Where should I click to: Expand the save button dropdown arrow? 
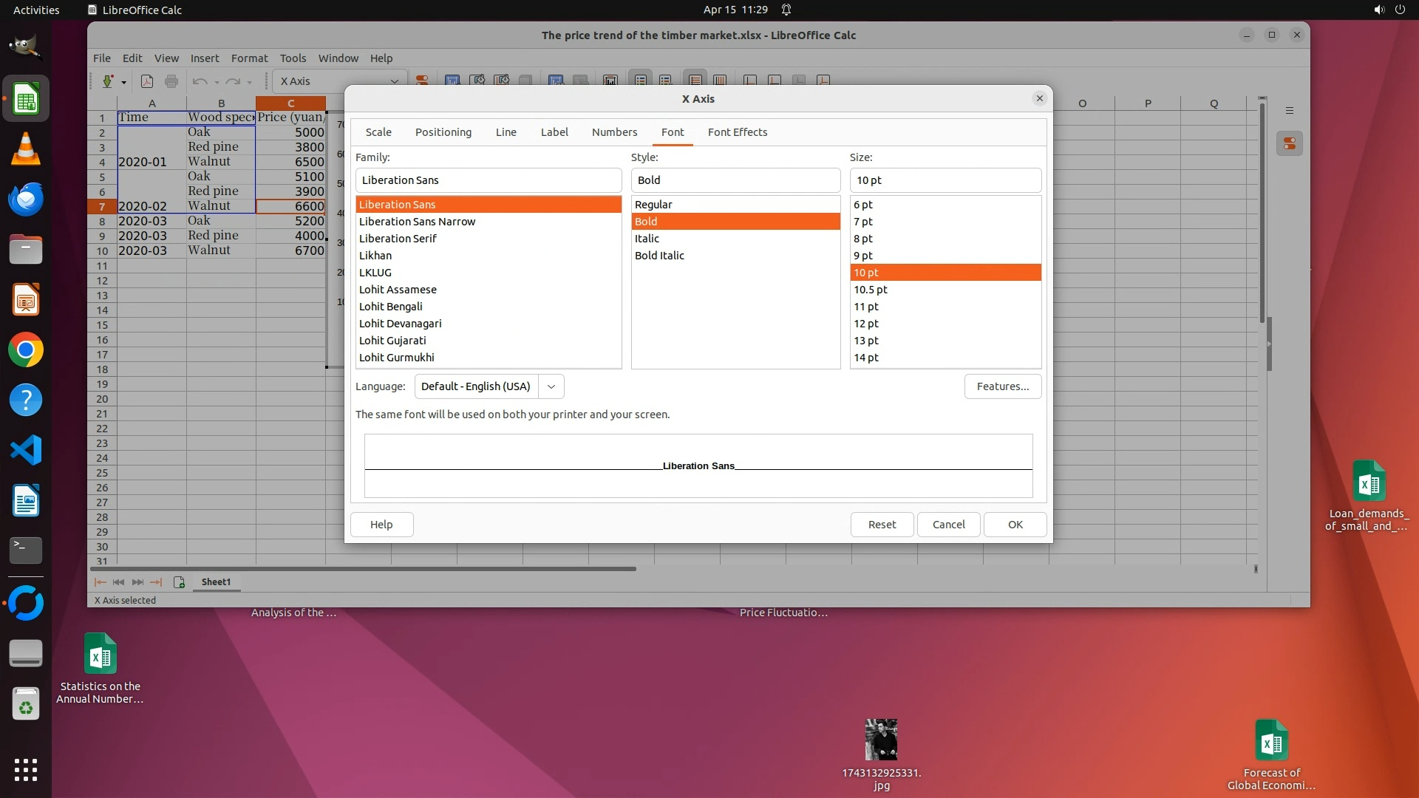click(x=123, y=82)
